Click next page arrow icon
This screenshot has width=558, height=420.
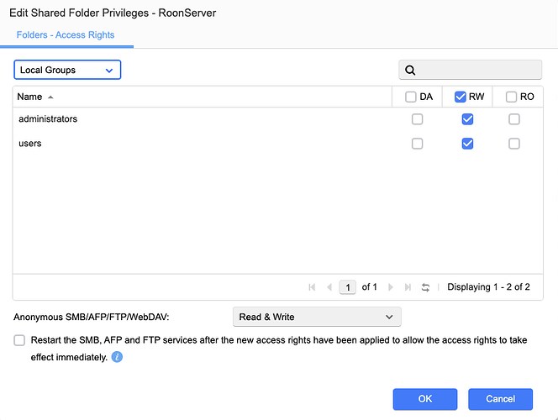pyautogui.click(x=391, y=287)
